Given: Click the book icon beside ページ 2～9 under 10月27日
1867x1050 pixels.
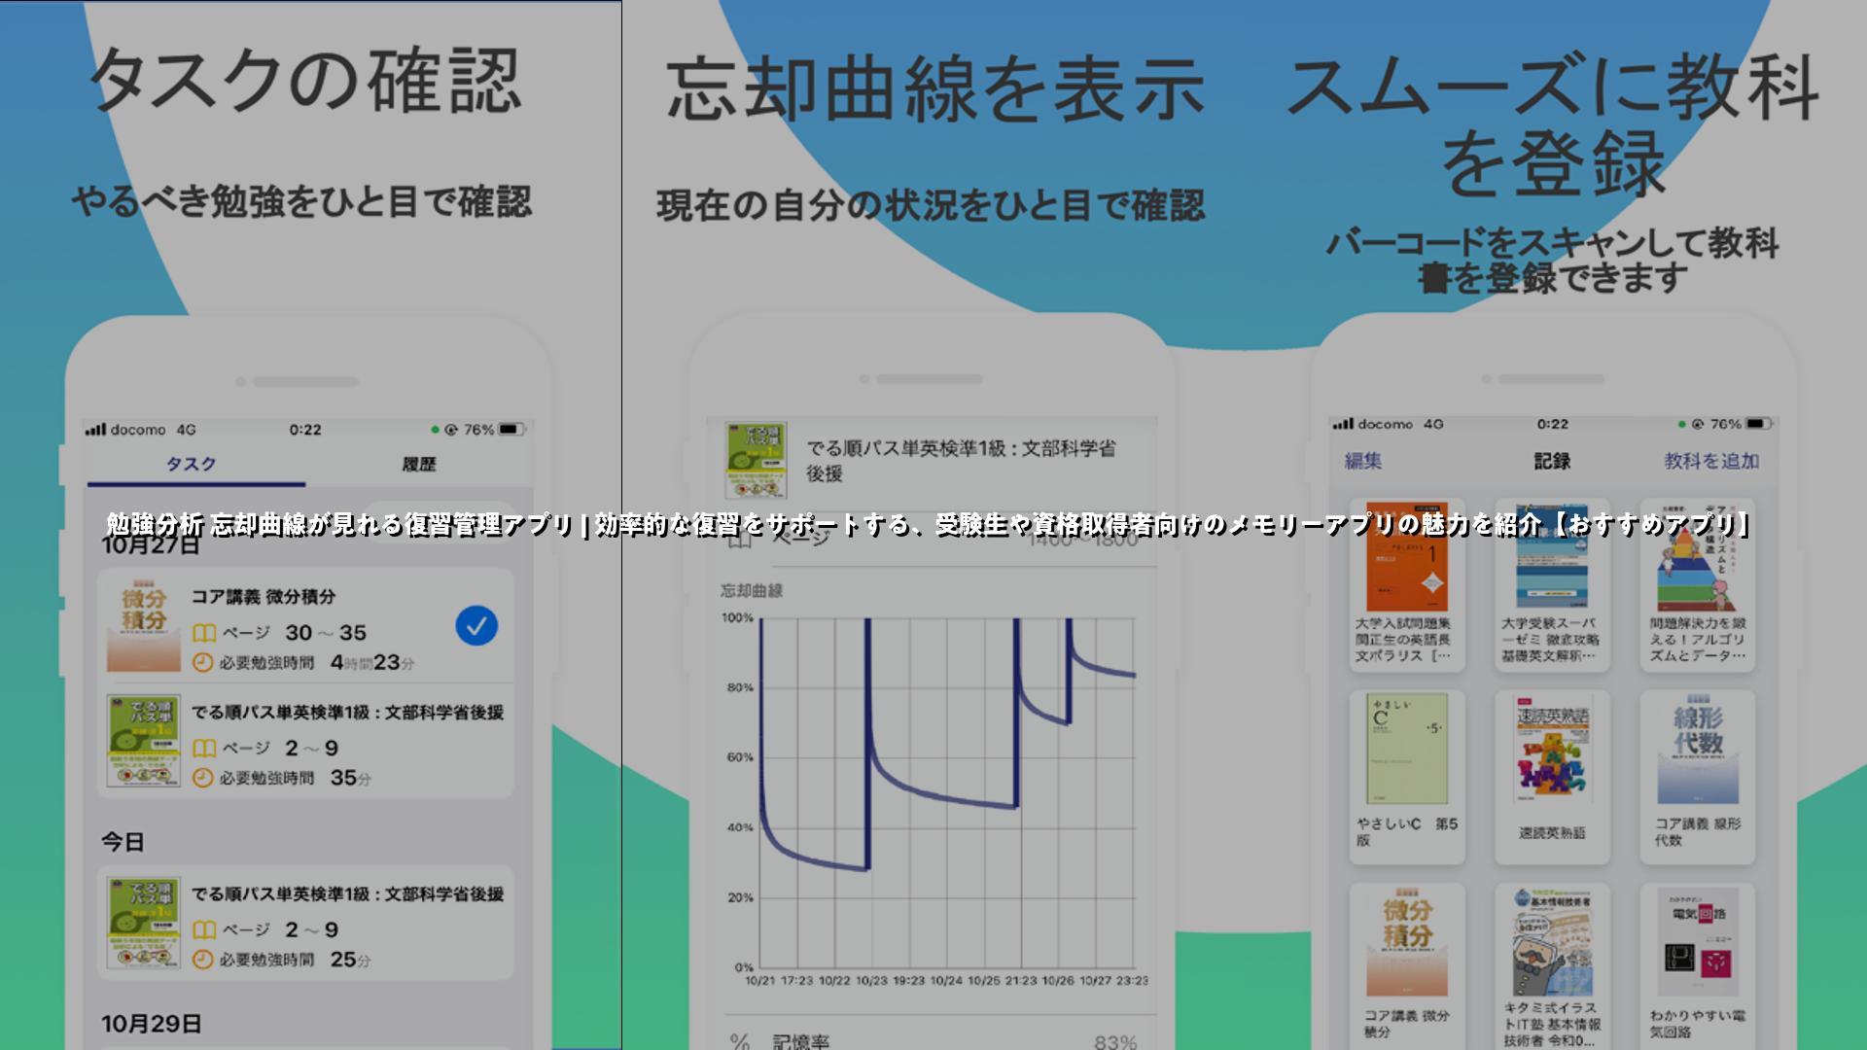Looking at the screenshot, I should click(203, 749).
